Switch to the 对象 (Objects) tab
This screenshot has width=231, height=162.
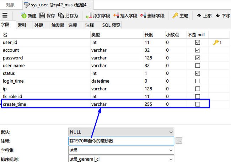click(10, 5)
